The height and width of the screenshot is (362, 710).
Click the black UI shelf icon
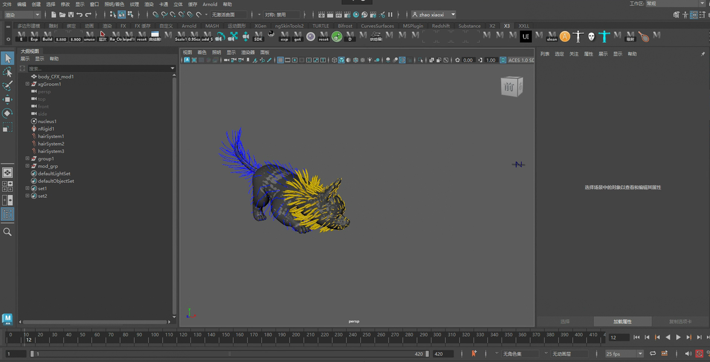tap(525, 37)
